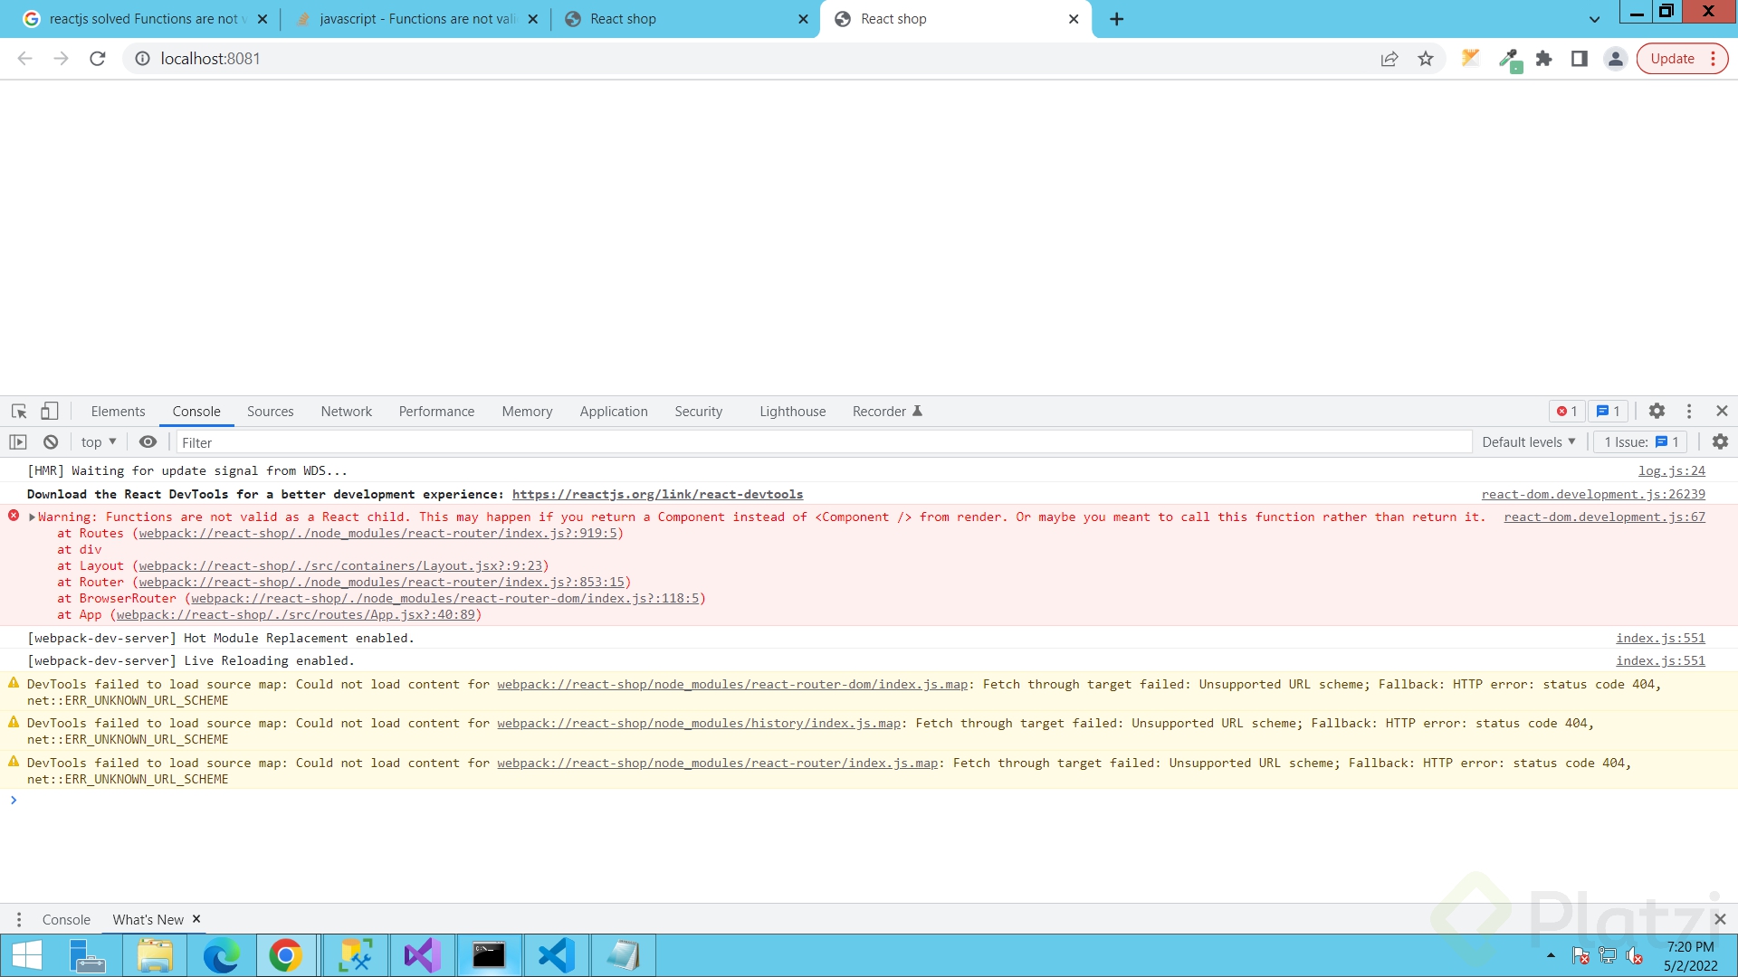Open the top frame context dropdown
The image size is (1738, 977).
[98, 441]
